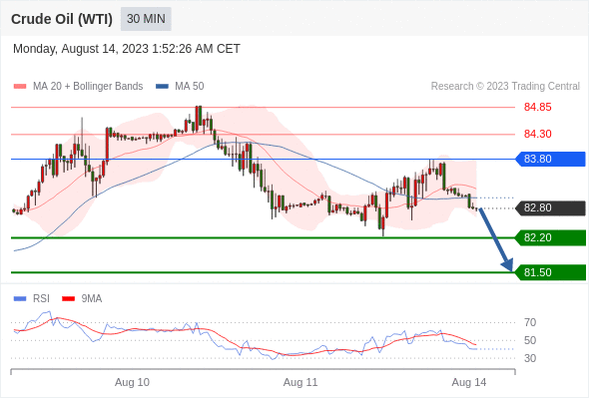Select the Aug 10 date marker
Screen dimensions: 589x399
(x=132, y=382)
